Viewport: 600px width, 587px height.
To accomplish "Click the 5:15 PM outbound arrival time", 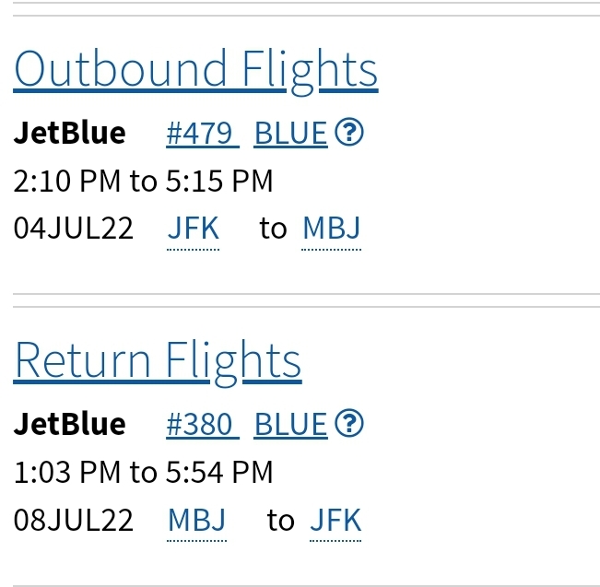I will pyautogui.click(x=219, y=182).
